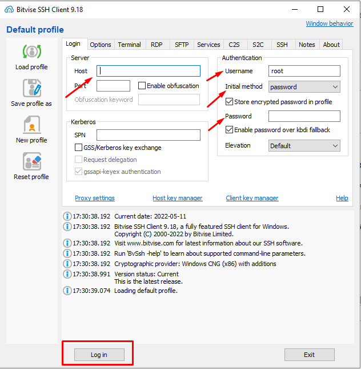Check GSS/Kerberos key exchange
Screen dimensions: 361x369
[x=78, y=148]
